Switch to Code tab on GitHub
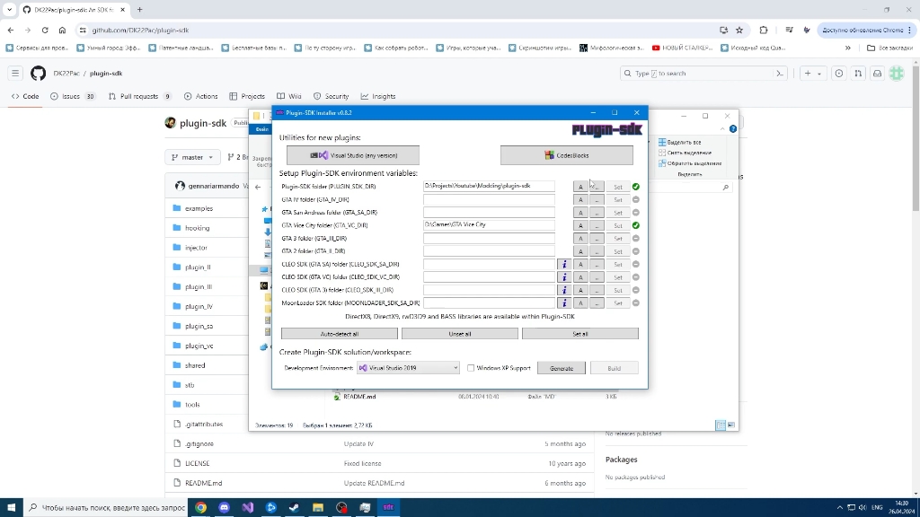920x517 pixels. click(x=25, y=96)
